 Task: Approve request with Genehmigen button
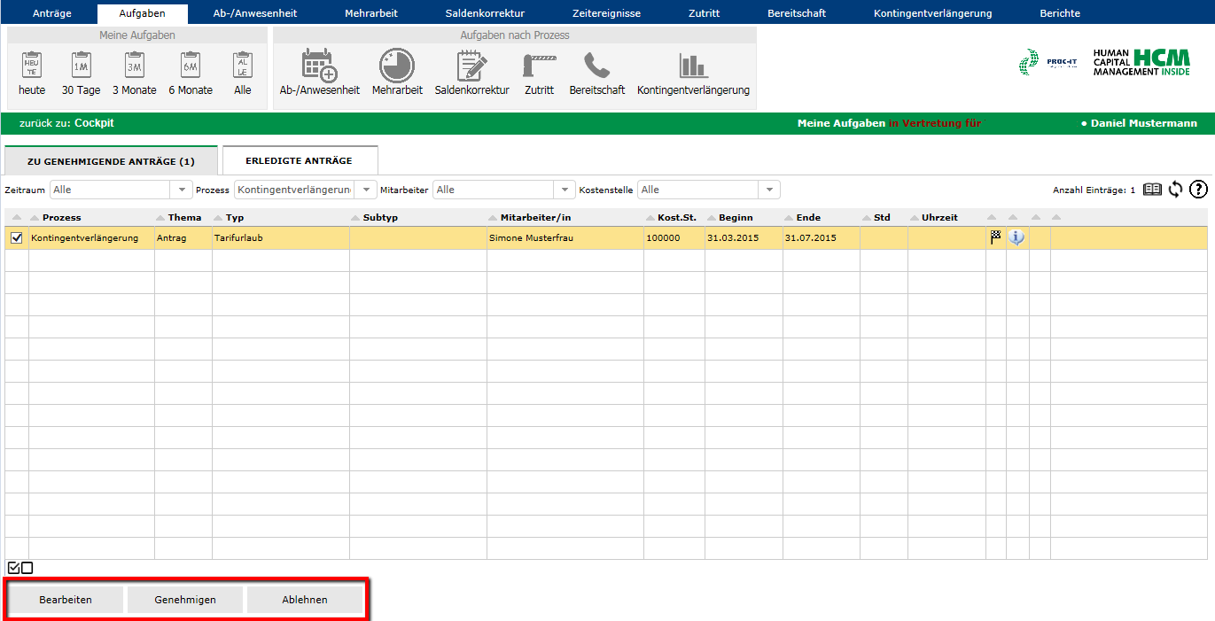(185, 600)
